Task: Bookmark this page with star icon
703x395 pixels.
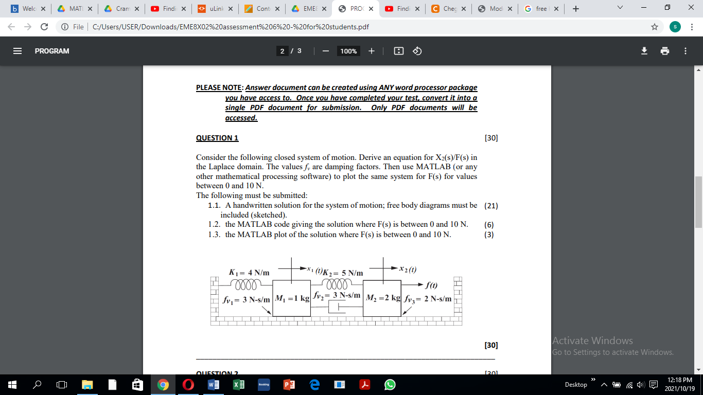Action: point(655,27)
